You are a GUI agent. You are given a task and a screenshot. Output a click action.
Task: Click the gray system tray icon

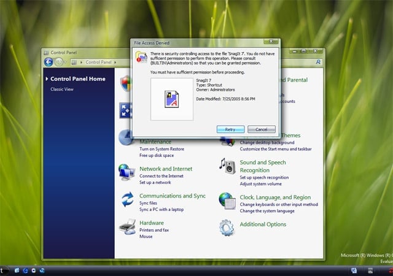[x=370, y=270]
